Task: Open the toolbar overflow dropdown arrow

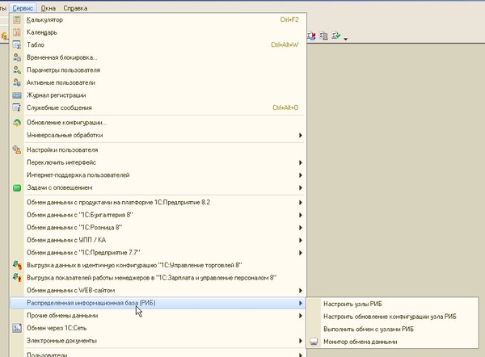Action: 345,39
